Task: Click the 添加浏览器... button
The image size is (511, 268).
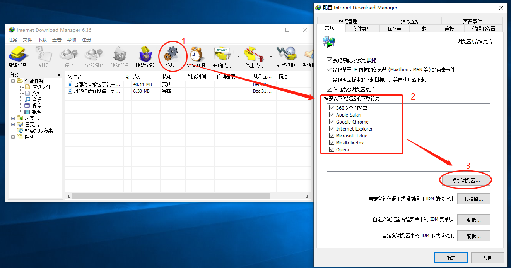Action: point(466,180)
